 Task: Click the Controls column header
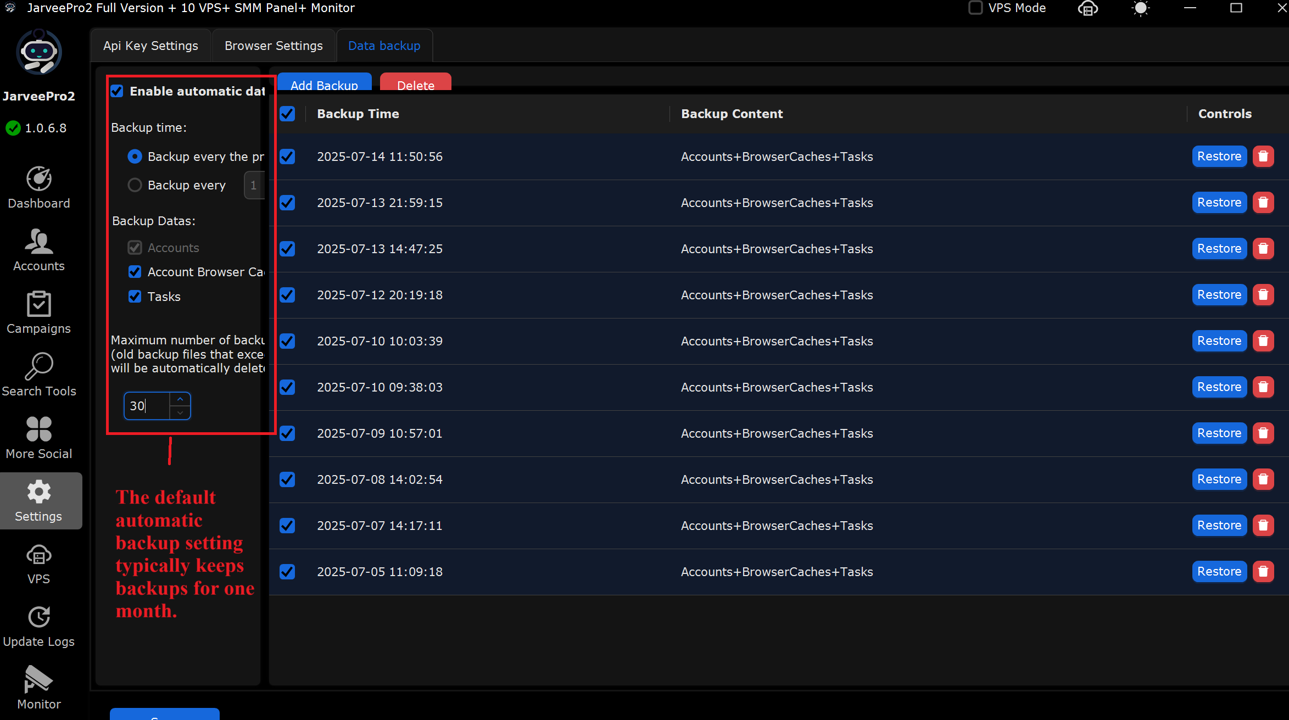point(1225,114)
